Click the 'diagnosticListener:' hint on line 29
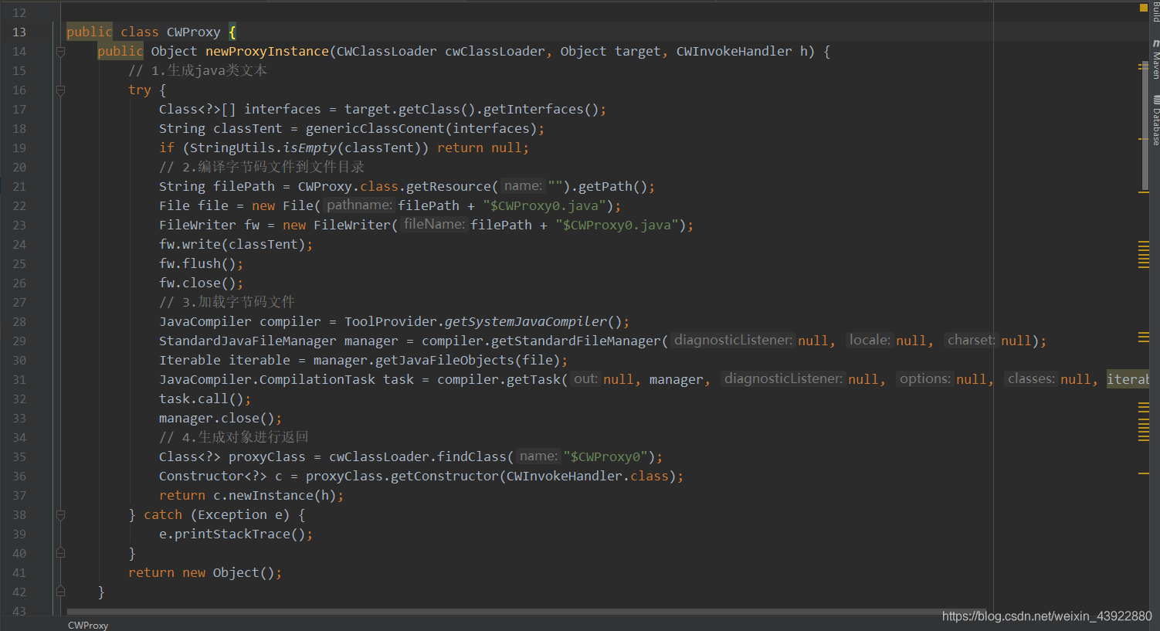Viewport: 1160px width, 631px height. coord(733,341)
